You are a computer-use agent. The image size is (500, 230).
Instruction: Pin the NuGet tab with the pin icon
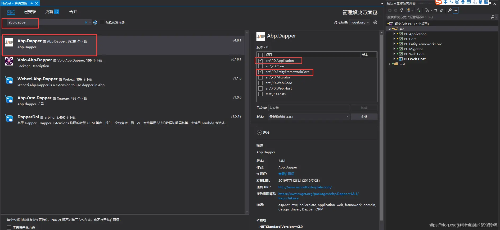click(x=31, y=3)
